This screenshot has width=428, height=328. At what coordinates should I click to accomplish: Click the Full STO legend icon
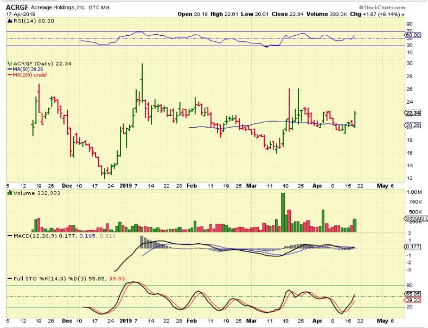tap(9, 278)
